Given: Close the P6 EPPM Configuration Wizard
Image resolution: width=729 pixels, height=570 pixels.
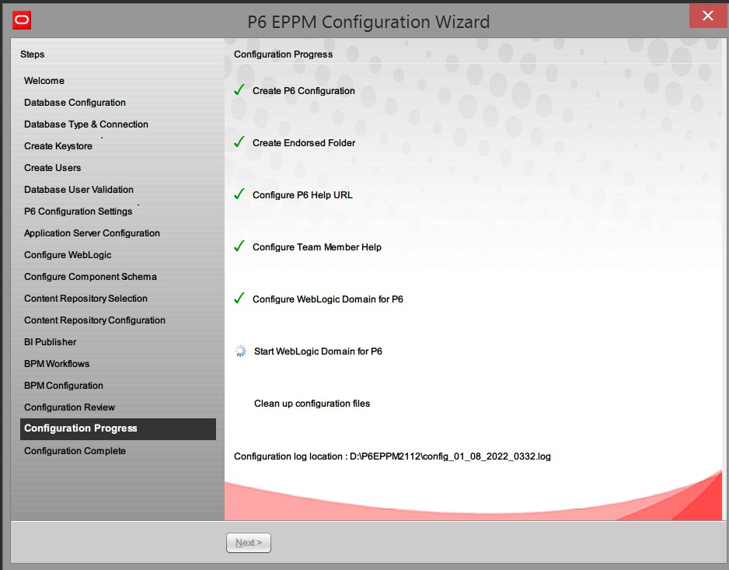Looking at the screenshot, I should click(x=707, y=16).
